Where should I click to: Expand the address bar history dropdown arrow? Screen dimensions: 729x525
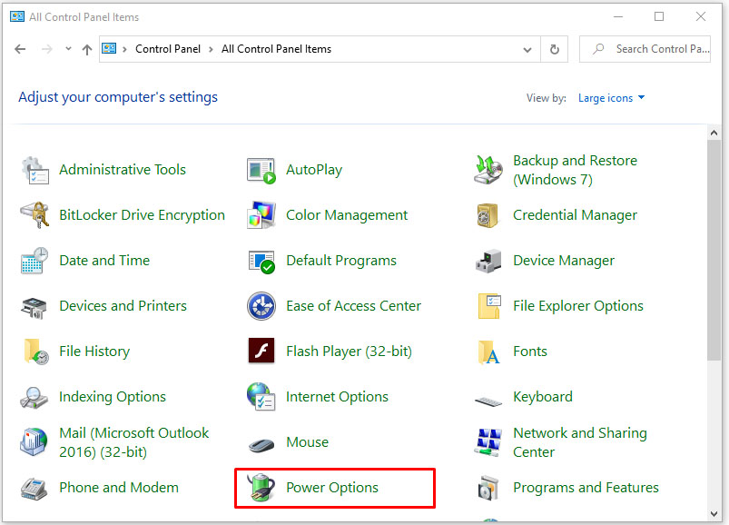(527, 49)
